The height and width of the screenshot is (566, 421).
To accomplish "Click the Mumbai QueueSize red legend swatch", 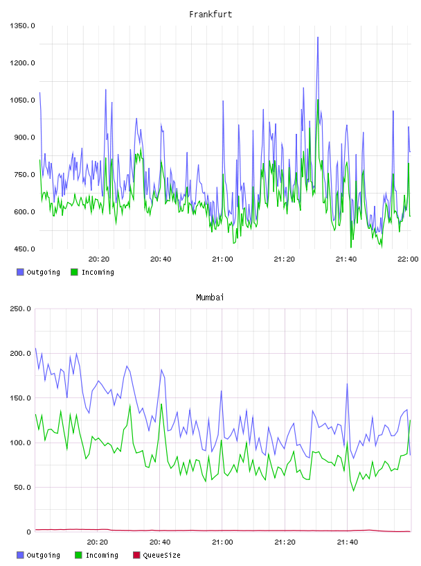I will (x=136, y=555).
